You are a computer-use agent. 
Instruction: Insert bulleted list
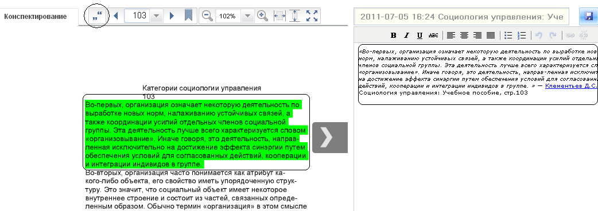508,36
